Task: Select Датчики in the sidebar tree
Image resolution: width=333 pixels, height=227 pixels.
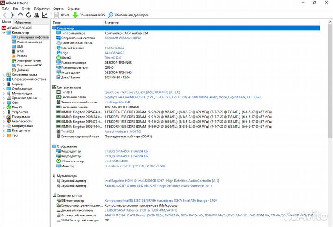Action: tap(23, 70)
